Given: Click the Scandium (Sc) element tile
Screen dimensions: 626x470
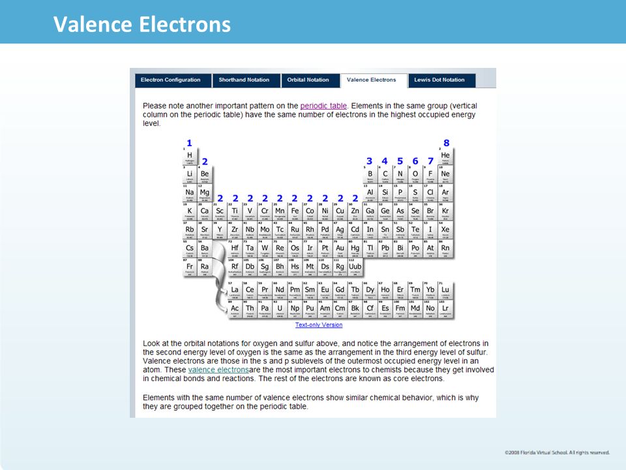Looking at the screenshot, I should point(220,211).
